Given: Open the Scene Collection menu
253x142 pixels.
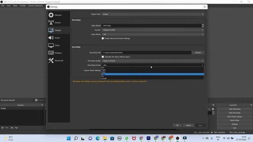Looking at the screenshot, I should click(36, 6).
